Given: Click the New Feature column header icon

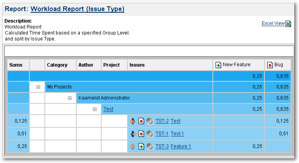Looking at the screenshot, I should point(218,65).
